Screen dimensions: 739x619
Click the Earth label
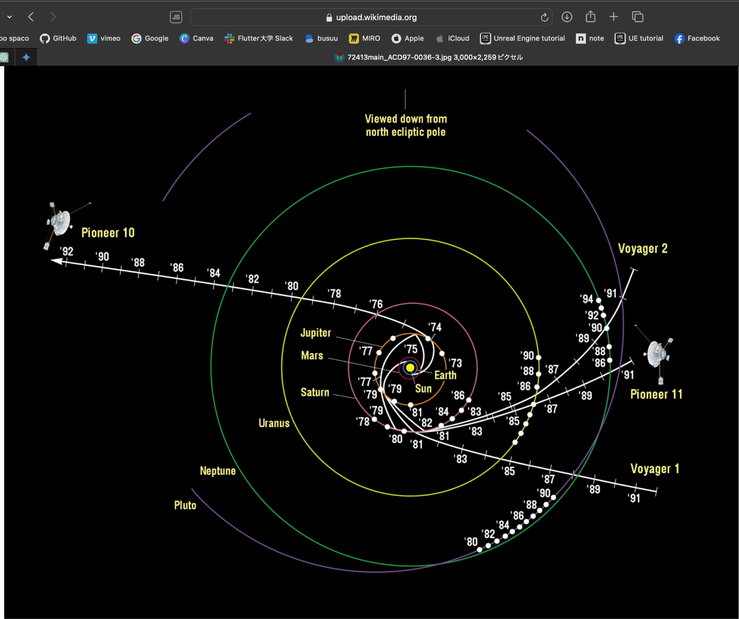pyautogui.click(x=446, y=375)
